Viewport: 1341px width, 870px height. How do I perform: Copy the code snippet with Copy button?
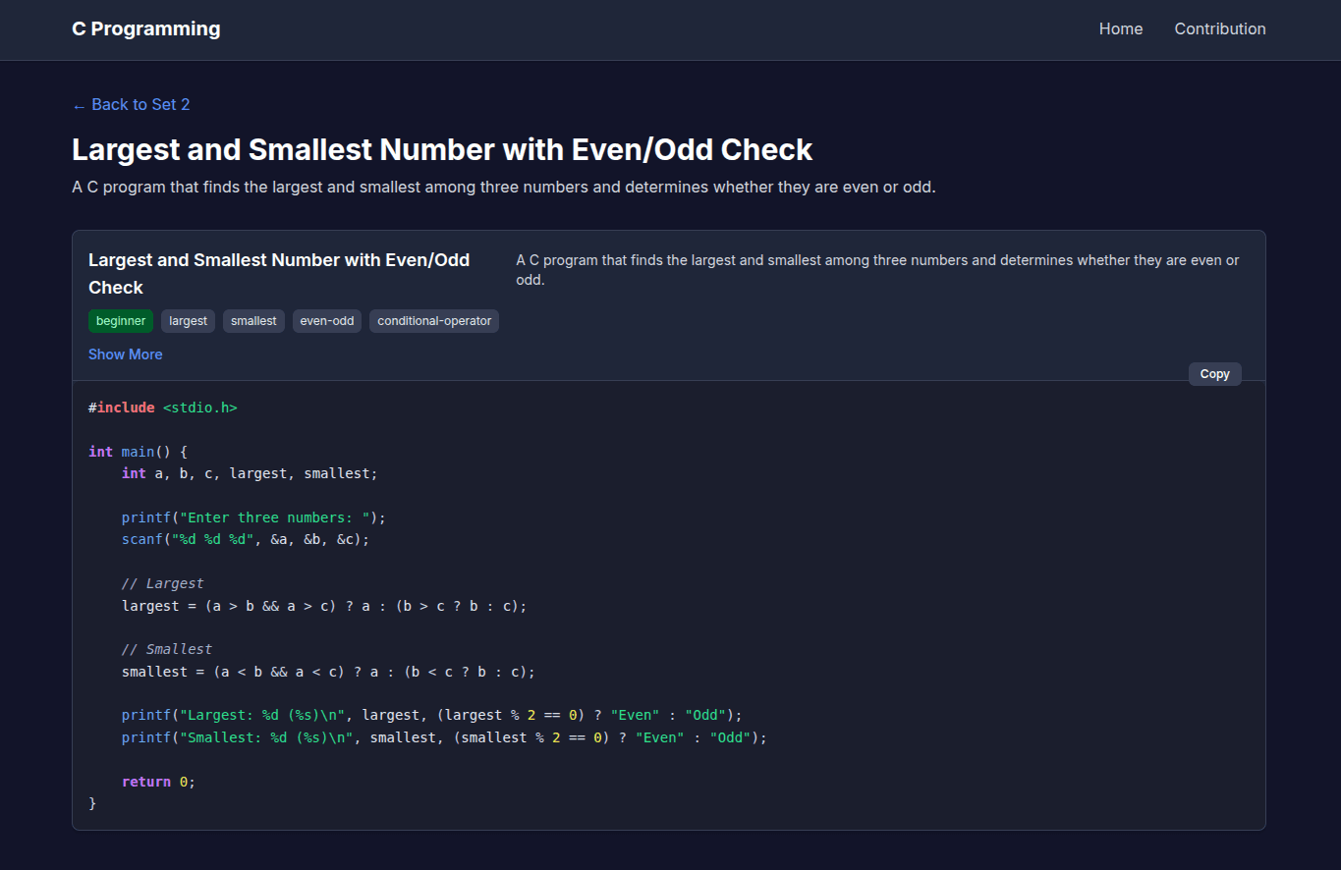[1214, 374]
